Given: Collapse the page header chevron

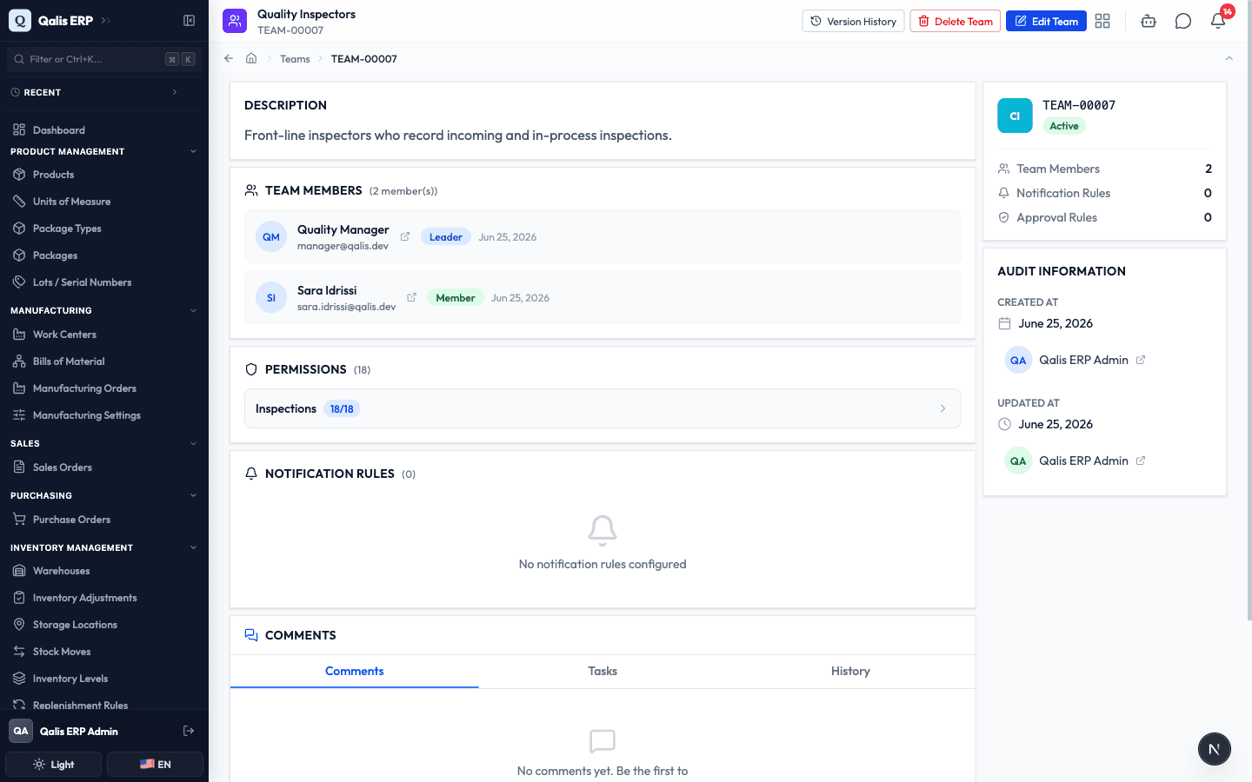Looking at the screenshot, I should tap(1229, 58).
